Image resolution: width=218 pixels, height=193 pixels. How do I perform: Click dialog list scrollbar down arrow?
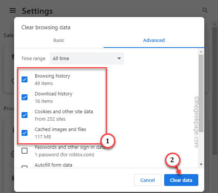[x=201, y=164]
